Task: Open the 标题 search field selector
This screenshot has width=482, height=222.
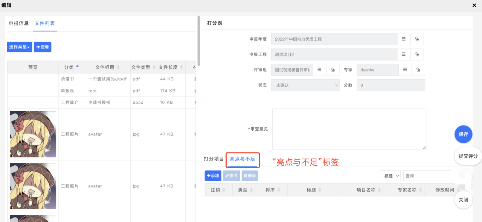Action: 390,176
